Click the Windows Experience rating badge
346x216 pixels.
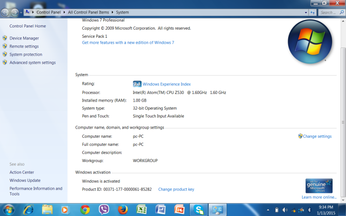pos(137,84)
